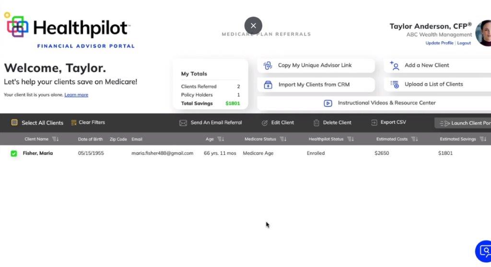The width and height of the screenshot is (491, 267).
Task: Uncheck the Fisher, Maria row checkbox
Action: [x=14, y=153]
